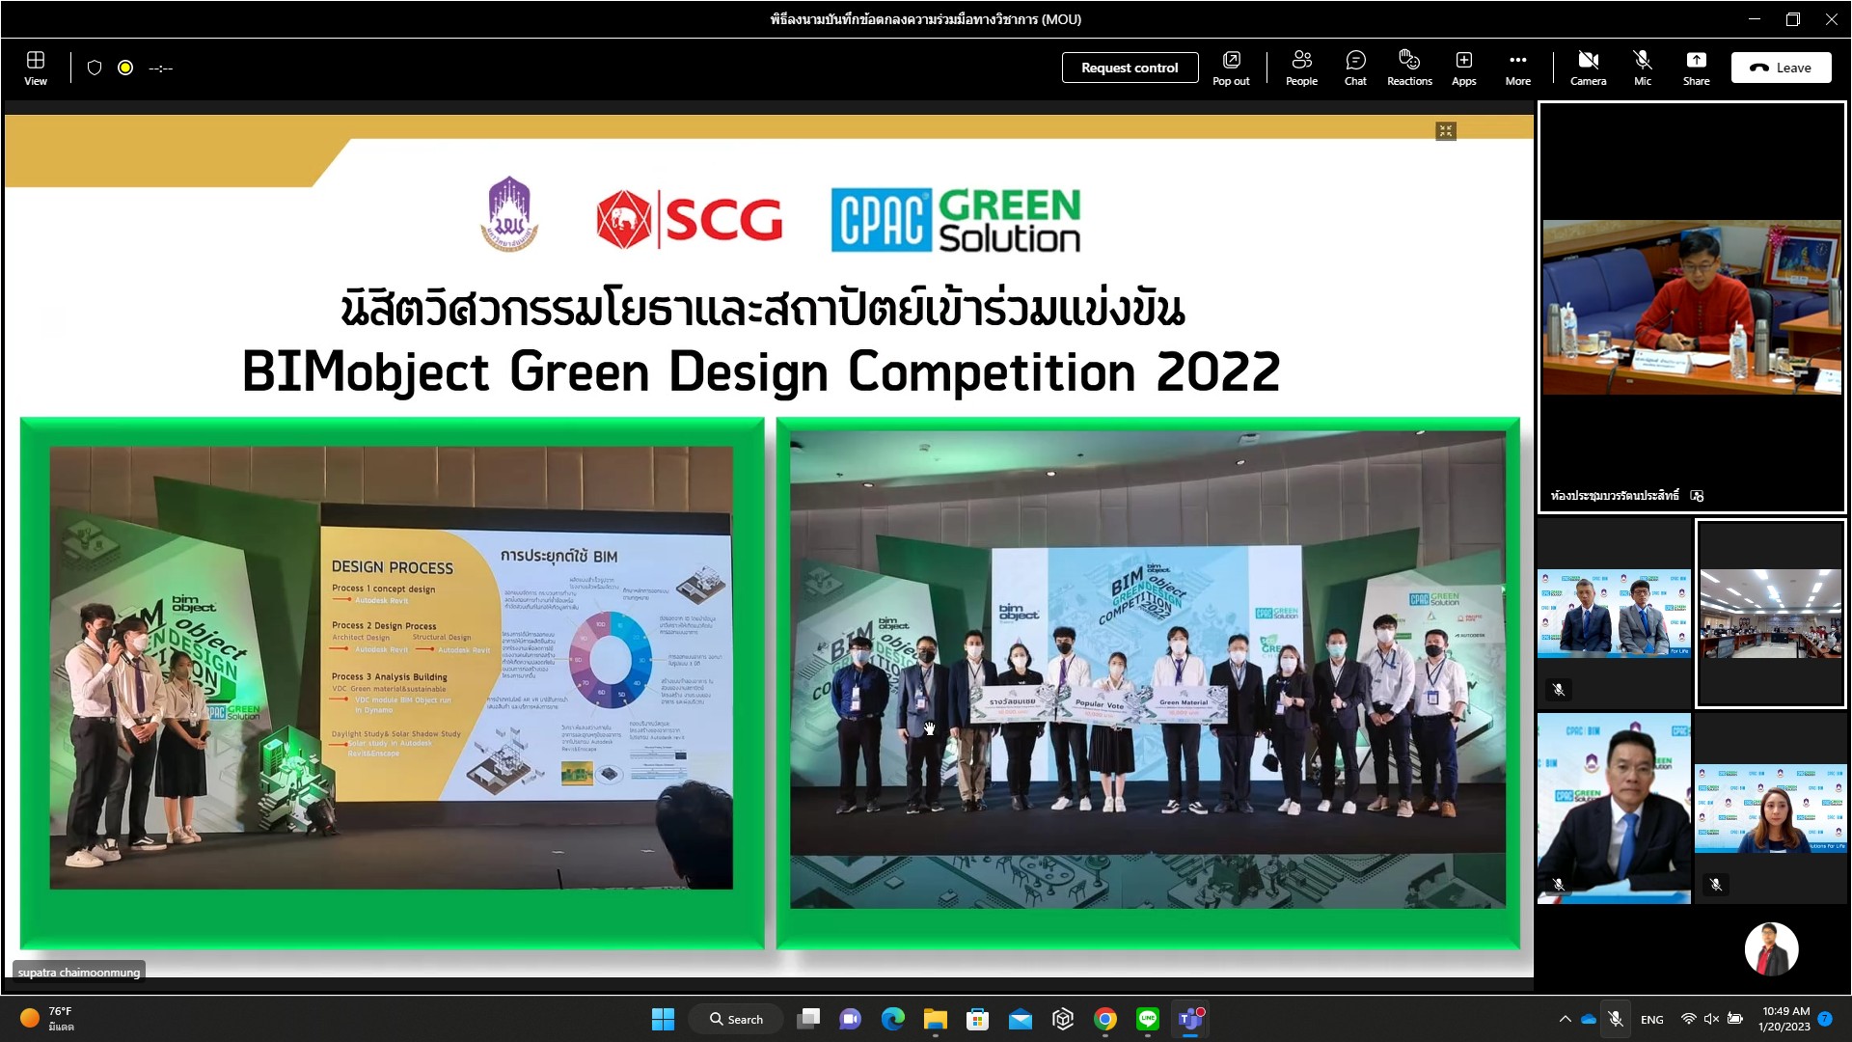Open the hexagon cube app on taskbar
Screen dimensions: 1852x1042
coord(1062,1019)
